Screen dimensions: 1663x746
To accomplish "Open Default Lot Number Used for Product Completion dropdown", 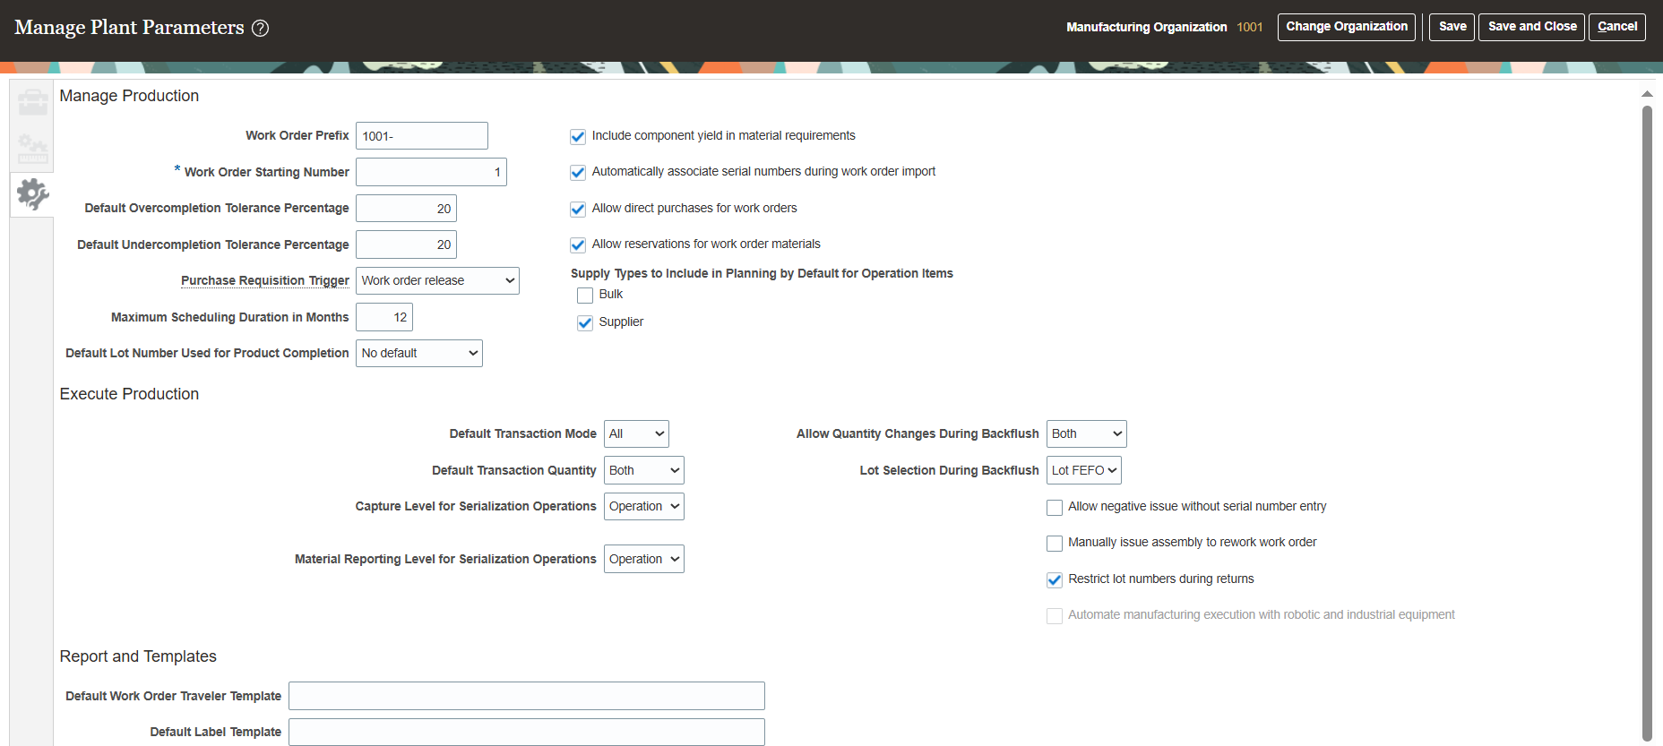I will tap(419, 353).
